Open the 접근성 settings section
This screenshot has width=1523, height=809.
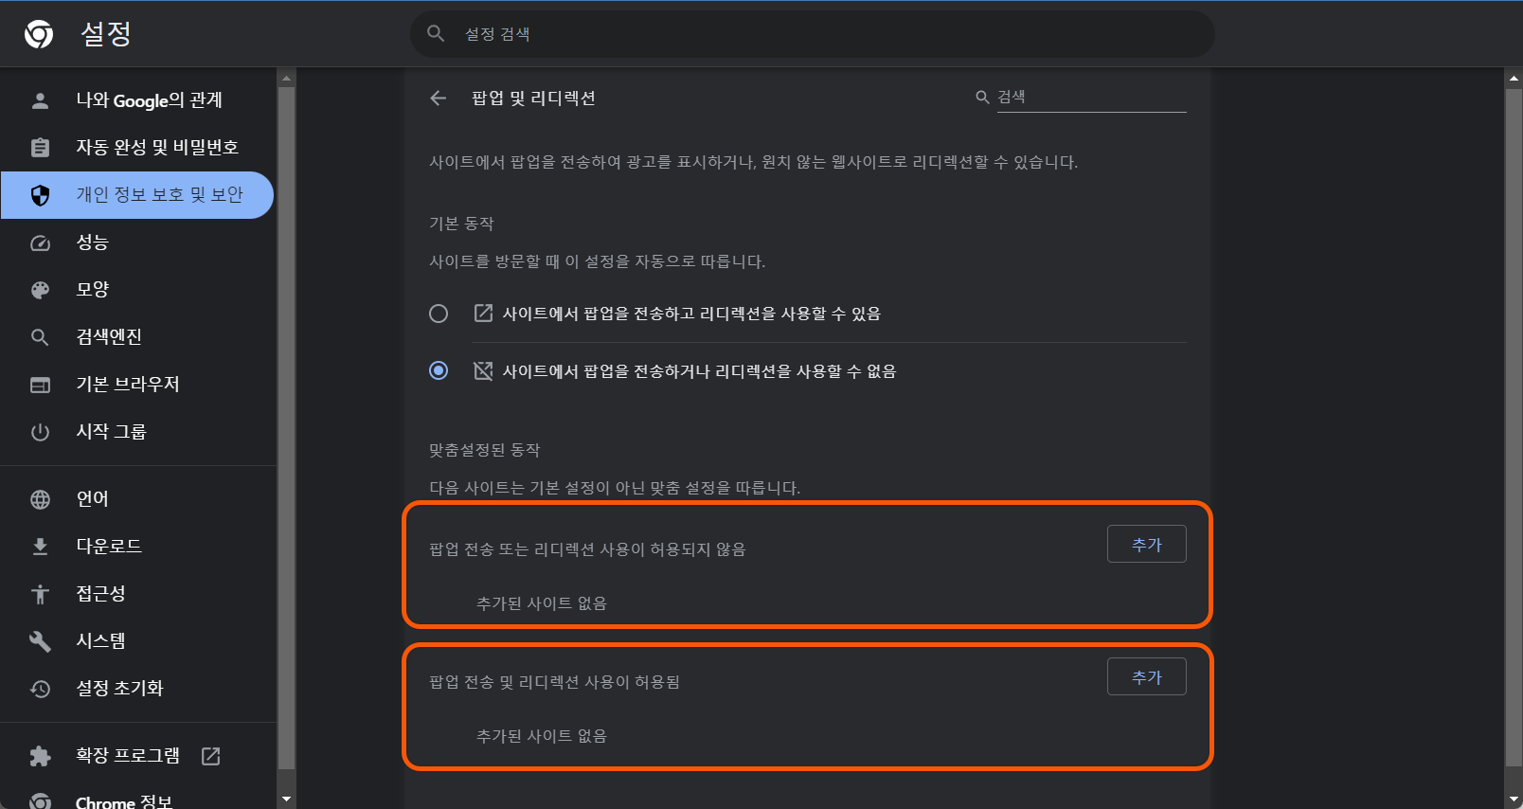[138, 594]
